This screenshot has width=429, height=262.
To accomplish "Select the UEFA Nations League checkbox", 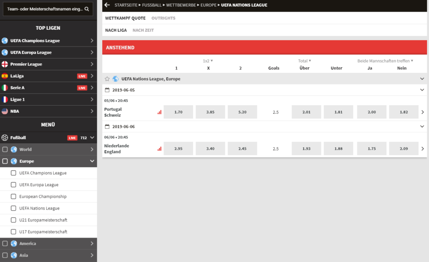I will tap(13, 208).
